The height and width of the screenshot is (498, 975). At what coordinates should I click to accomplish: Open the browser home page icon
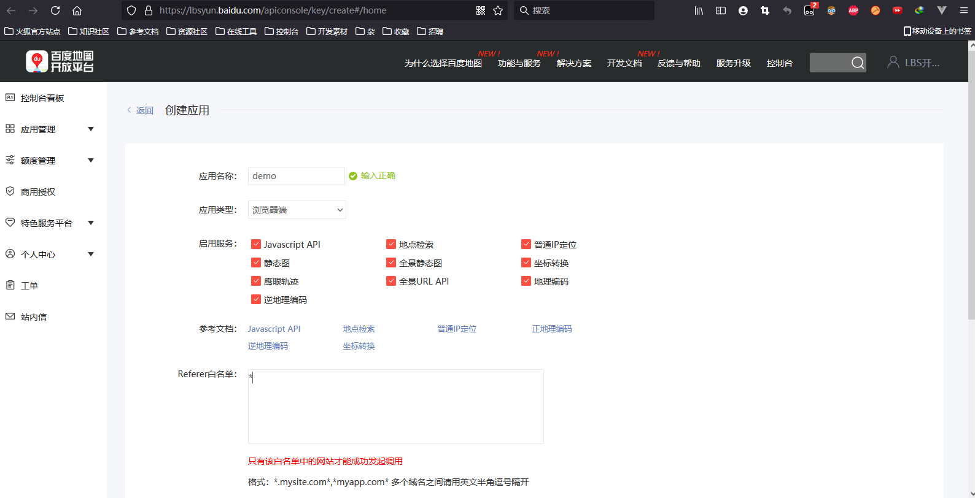click(x=77, y=10)
